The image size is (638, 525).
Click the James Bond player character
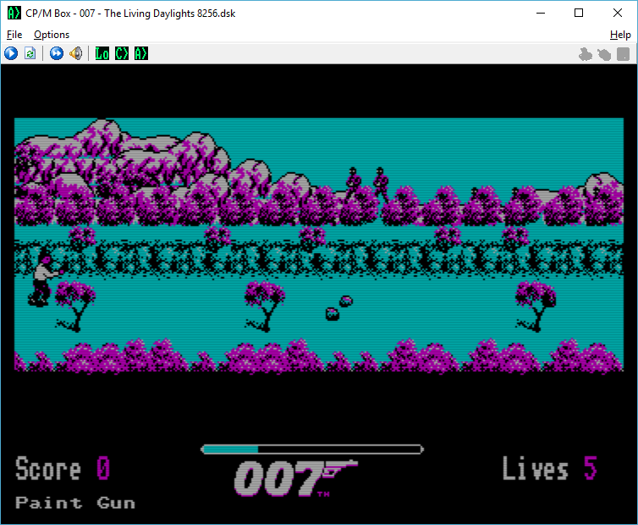click(44, 279)
